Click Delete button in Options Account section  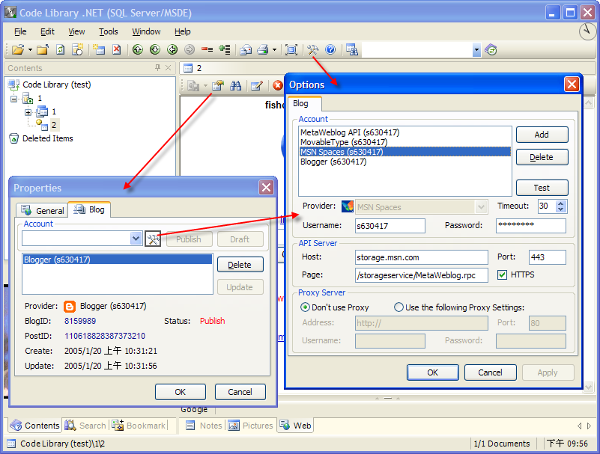542,157
